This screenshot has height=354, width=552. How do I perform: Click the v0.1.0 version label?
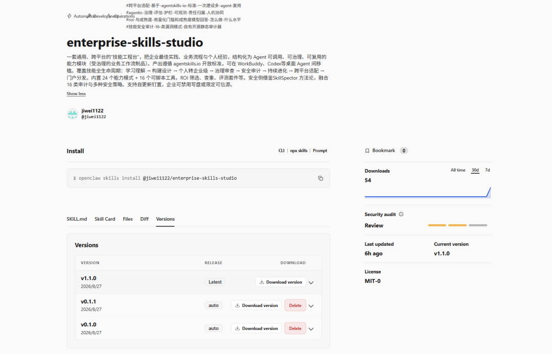pyautogui.click(x=88, y=325)
